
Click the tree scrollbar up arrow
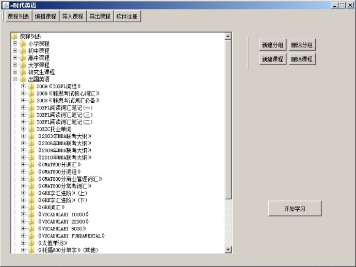228,36
